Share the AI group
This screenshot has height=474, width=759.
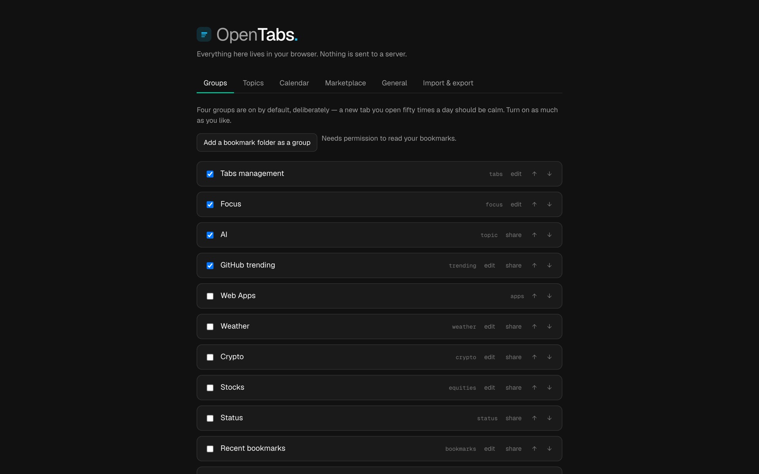[x=514, y=235]
